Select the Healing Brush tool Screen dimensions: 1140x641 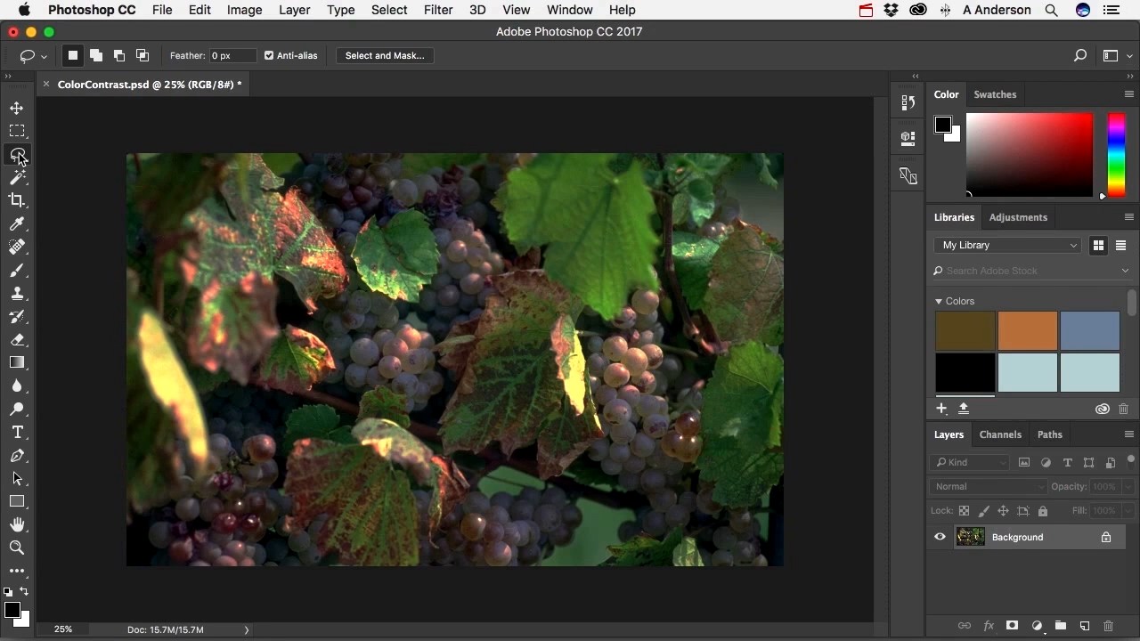tap(17, 247)
